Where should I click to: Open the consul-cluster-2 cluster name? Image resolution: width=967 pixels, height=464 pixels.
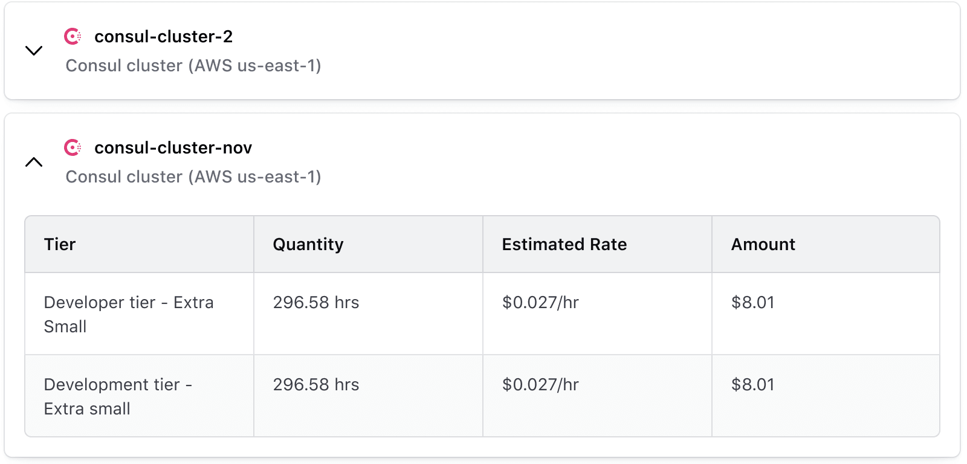click(163, 36)
